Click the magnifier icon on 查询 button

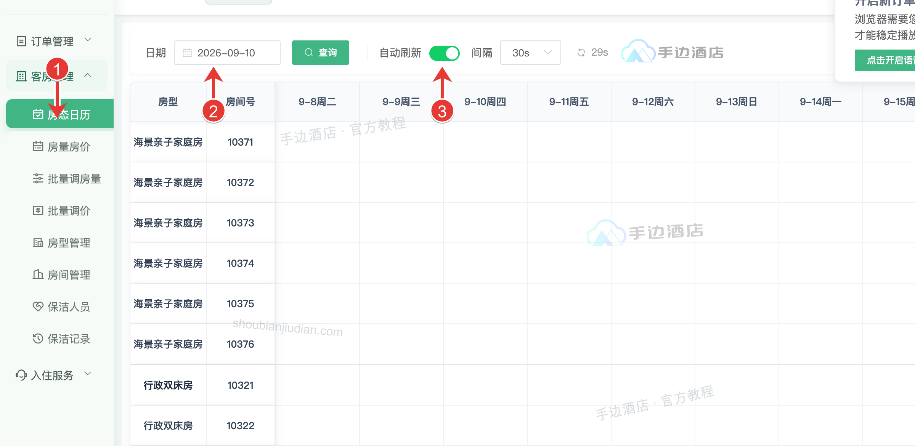pos(309,52)
